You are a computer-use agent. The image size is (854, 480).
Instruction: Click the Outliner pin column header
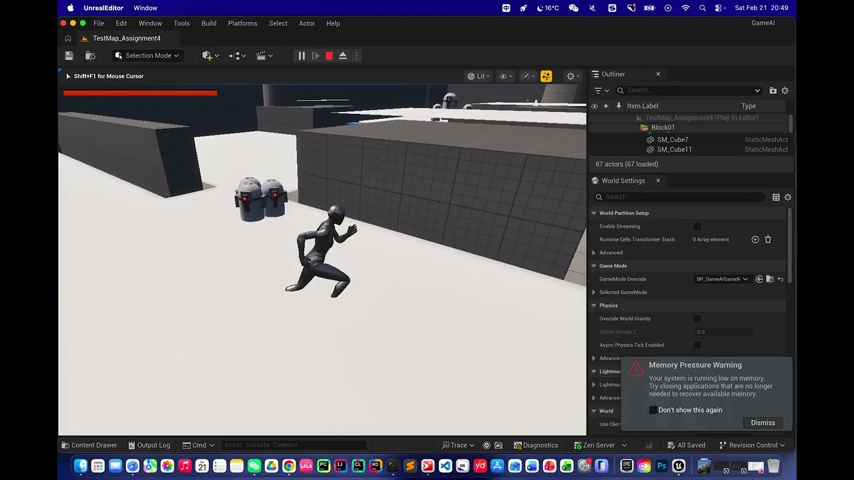(618, 106)
